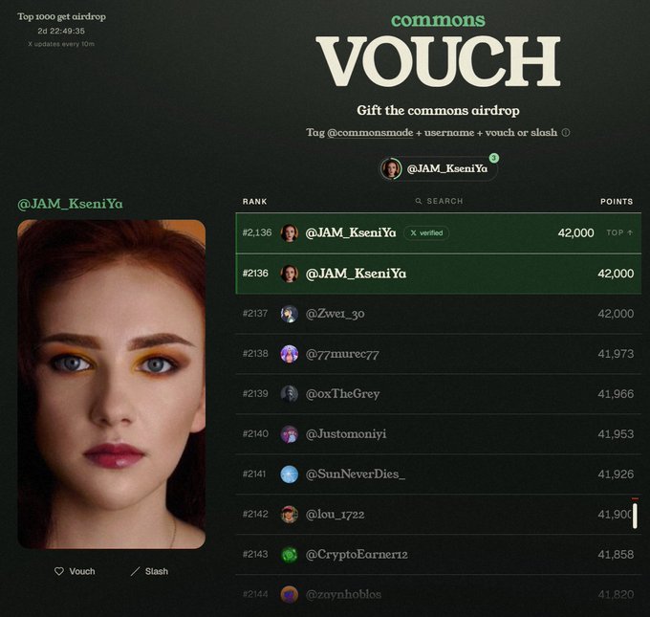
Task: Click the green notification badge on the profile chip
Action: click(494, 158)
